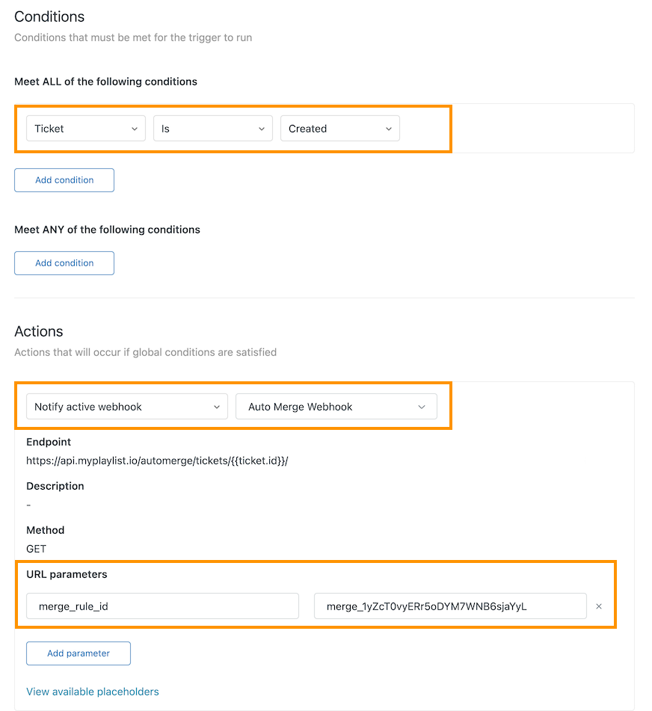Open the Notify active webhook action dropdown
The width and height of the screenshot is (652, 711).
[x=126, y=407]
